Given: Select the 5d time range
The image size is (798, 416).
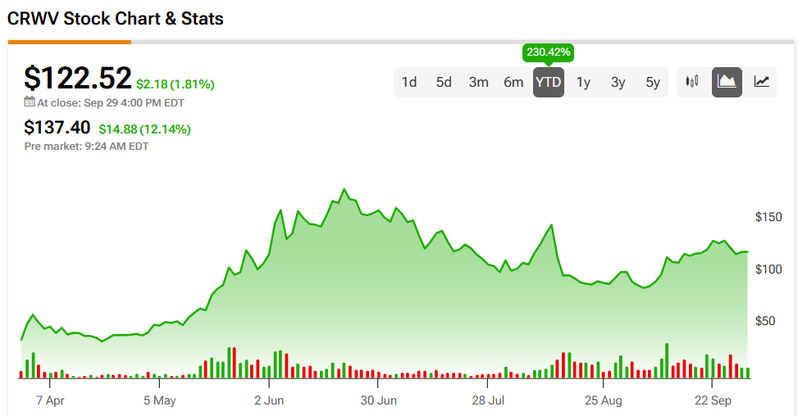Looking at the screenshot, I should click(444, 82).
